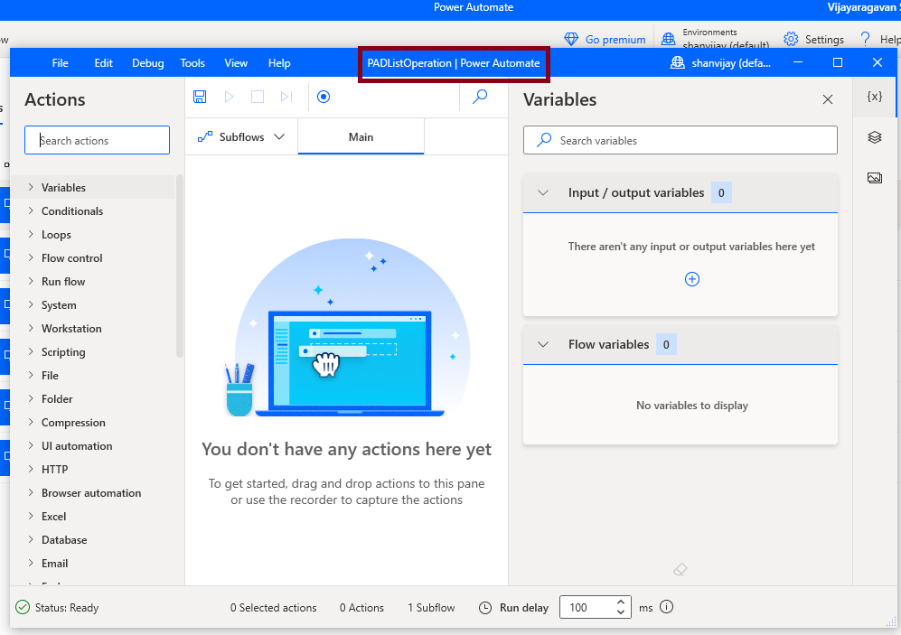Click the Status Ready checkmark icon

(23, 607)
